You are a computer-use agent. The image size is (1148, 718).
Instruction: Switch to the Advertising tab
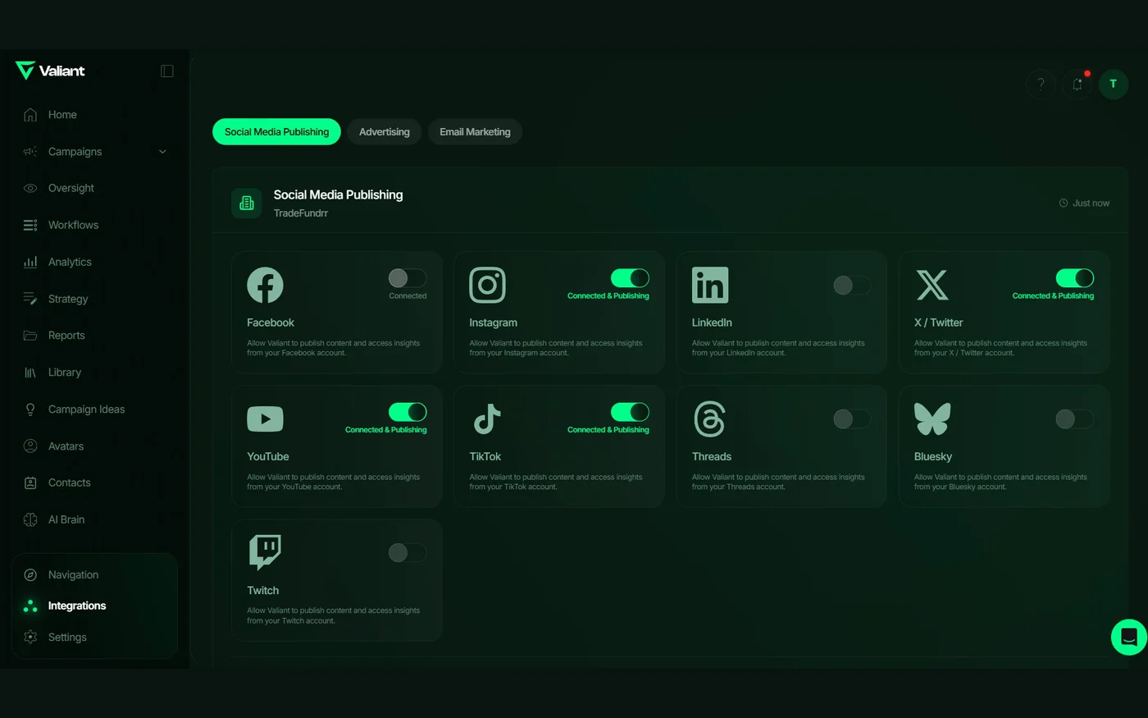[385, 132]
